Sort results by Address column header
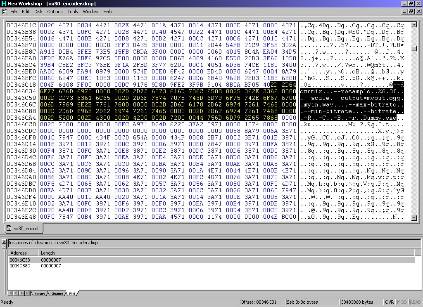Screen dimensions: 423x307 [x=23, y=253]
